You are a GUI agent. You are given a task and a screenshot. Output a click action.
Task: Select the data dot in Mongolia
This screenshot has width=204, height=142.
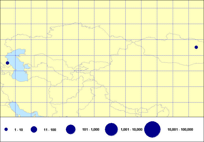[196, 47]
